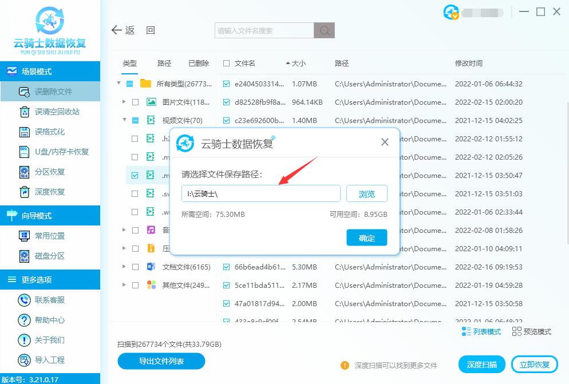The height and width of the screenshot is (384, 569).
Task: Switch to the 已删除 tab
Action: coord(199,63)
